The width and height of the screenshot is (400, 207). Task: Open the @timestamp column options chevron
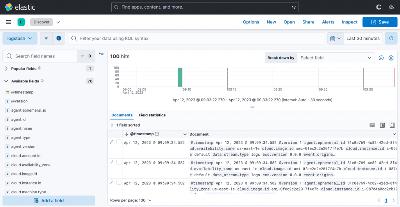click(185, 134)
